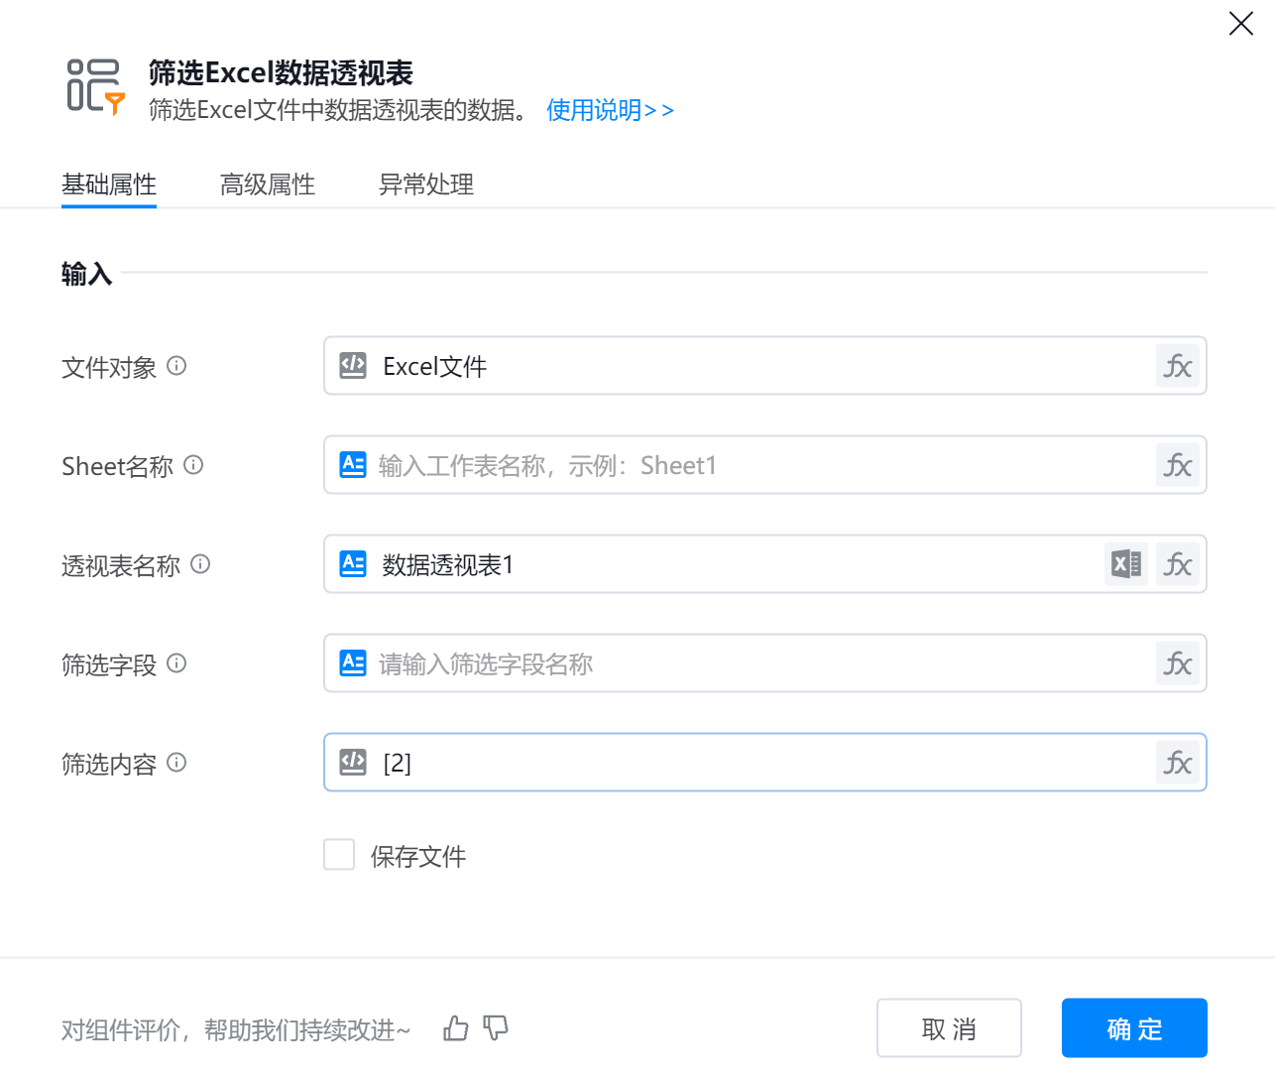
Task: Open the 异常处理 tab
Action: click(426, 184)
